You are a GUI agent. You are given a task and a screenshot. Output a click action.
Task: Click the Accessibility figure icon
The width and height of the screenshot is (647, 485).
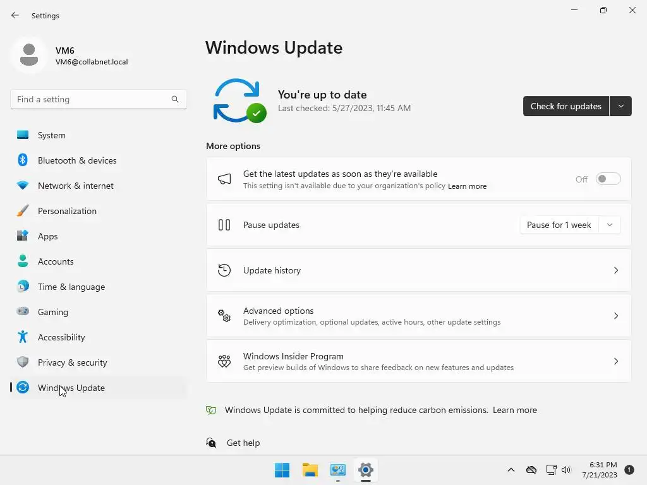tap(23, 337)
